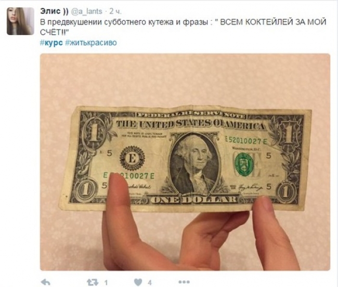Click the word СЧЁТ!! in the tweet
The width and height of the screenshot is (338, 287).
pos(53,32)
